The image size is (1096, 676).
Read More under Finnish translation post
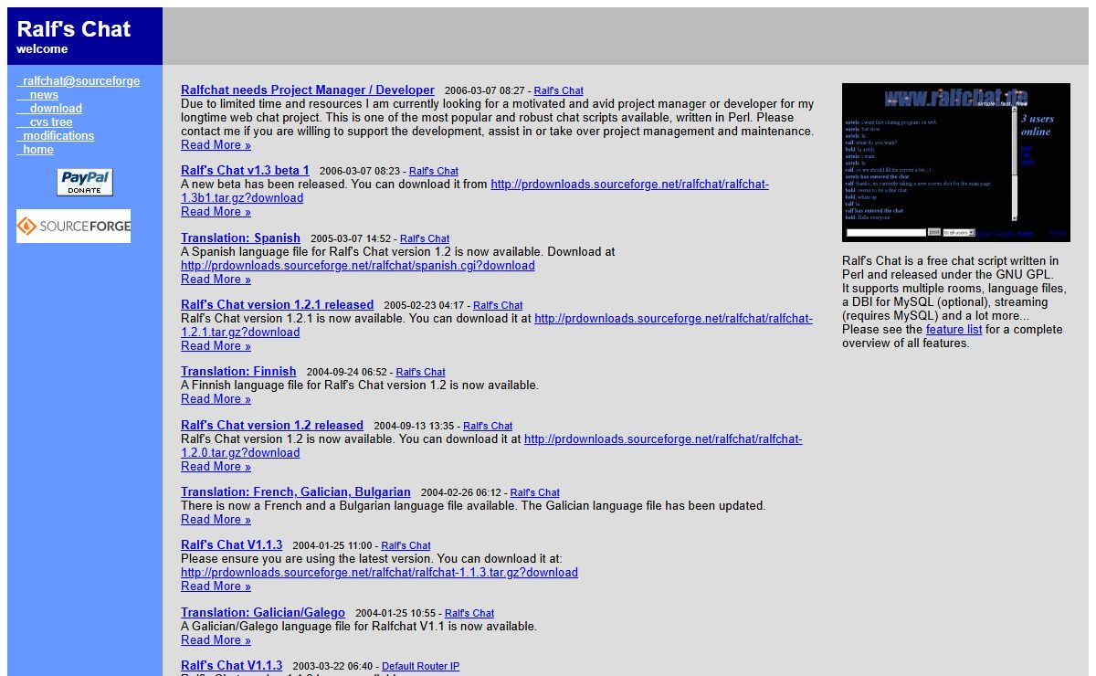pos(216,398)
